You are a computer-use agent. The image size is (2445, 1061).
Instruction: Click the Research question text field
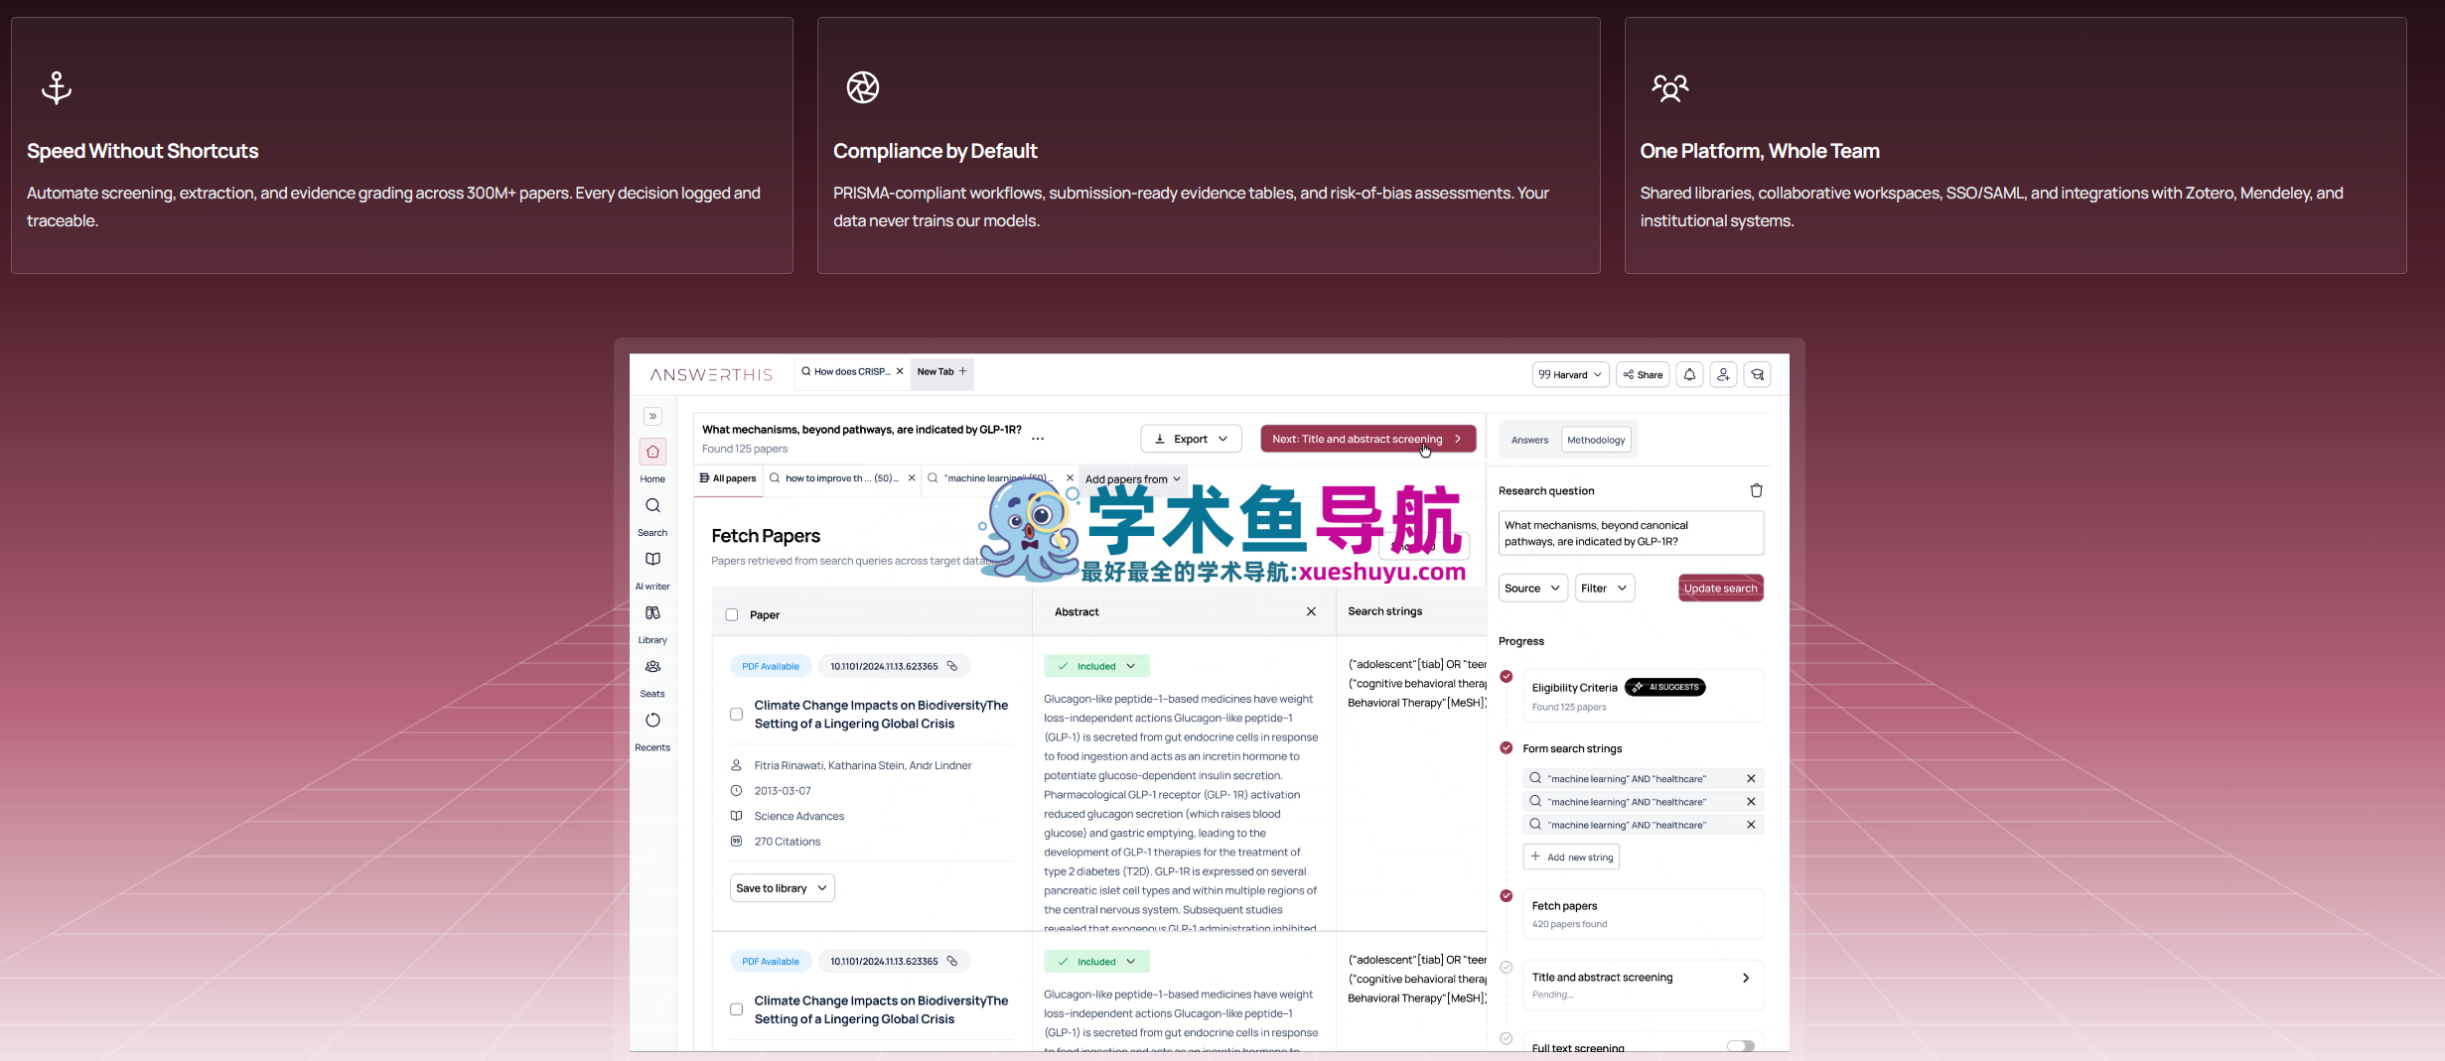tap(1631, 533)
